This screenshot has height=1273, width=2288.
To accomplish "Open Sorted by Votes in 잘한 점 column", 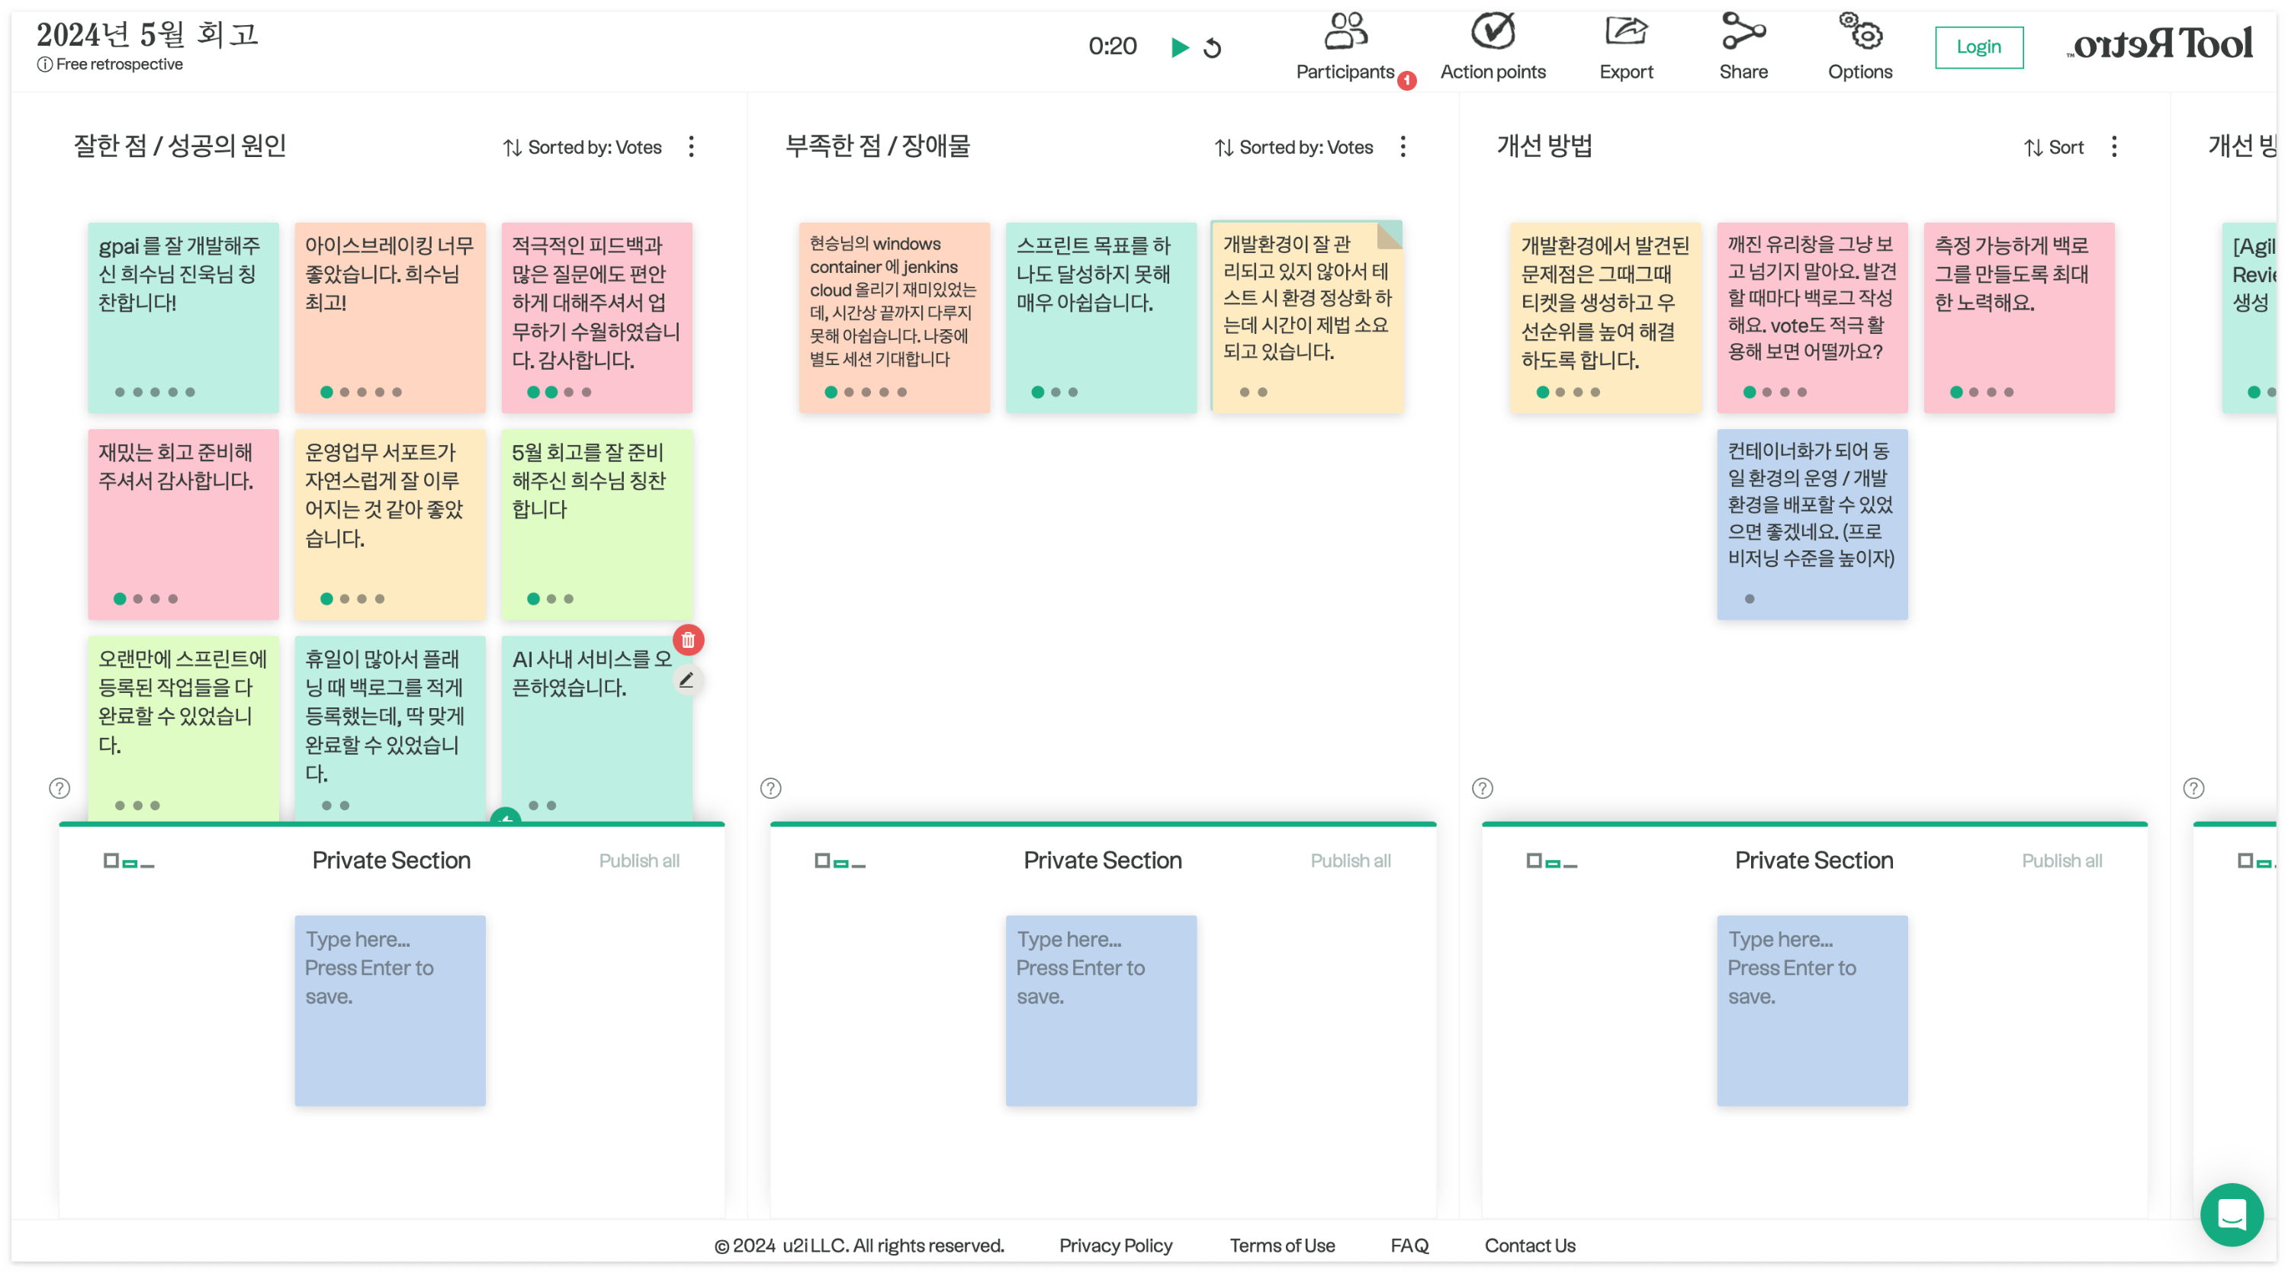I will point(583,147).
